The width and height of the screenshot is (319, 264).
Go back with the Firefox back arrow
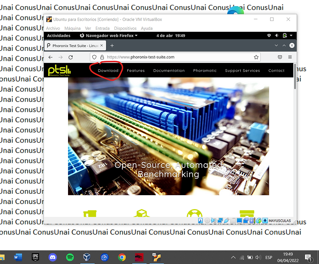click(50, 57)
